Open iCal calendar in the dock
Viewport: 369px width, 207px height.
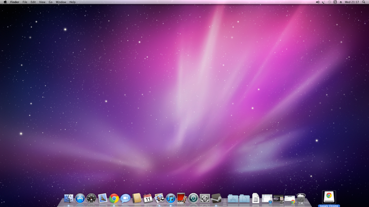[148, 198]
